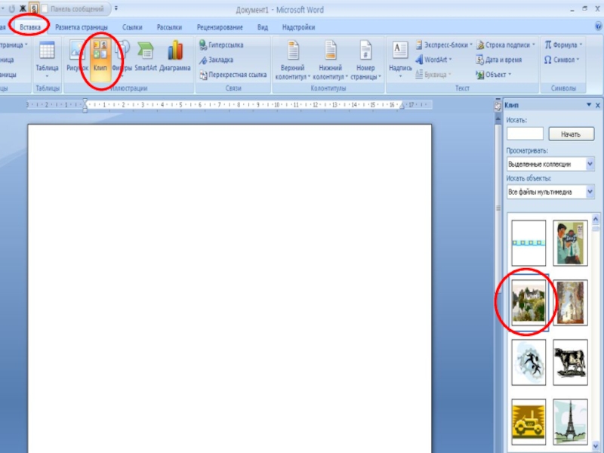Insert a Диаграмма chart
604x453 pixels.
coord(175,56)
